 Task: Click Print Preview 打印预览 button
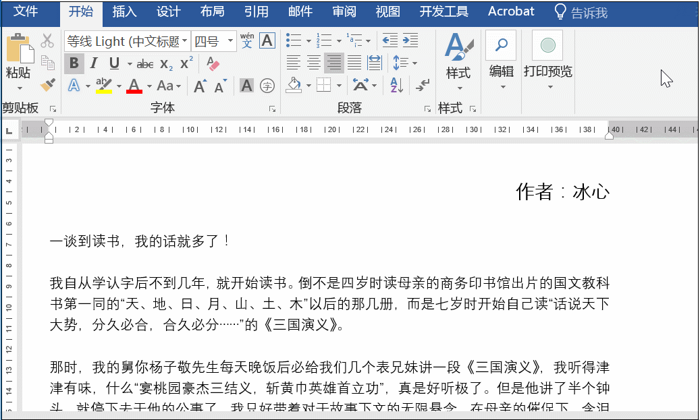[x=547, y=61]
